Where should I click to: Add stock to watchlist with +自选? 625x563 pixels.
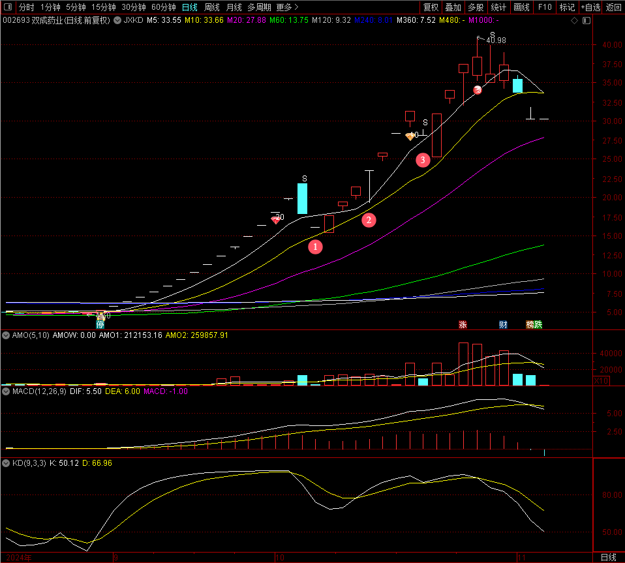(590, 7)
